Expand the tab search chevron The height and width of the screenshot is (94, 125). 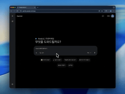pyautogui.click(x=114, y=8)
